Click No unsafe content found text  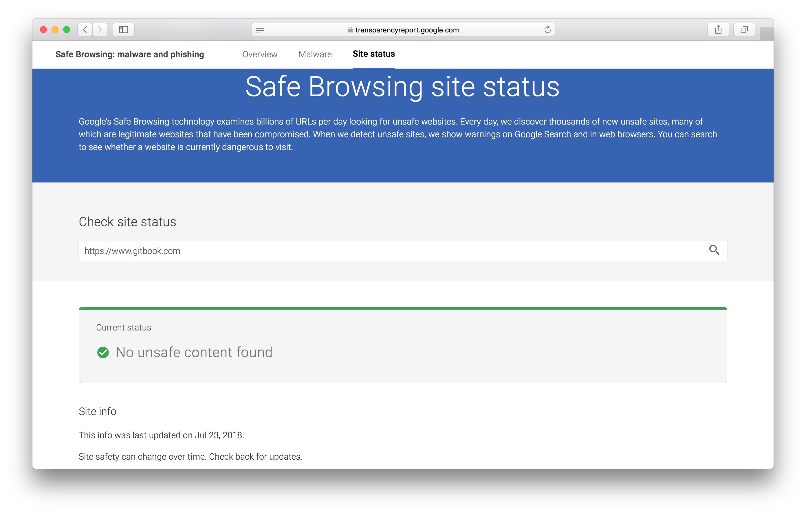(x=194, y=352)
